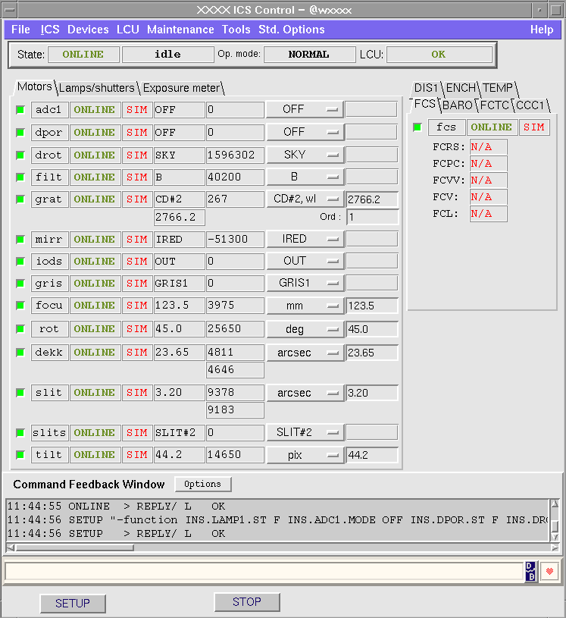Switch to the BARO tab
The width and height of the screenshot is (566, 618).
[458, 105]
